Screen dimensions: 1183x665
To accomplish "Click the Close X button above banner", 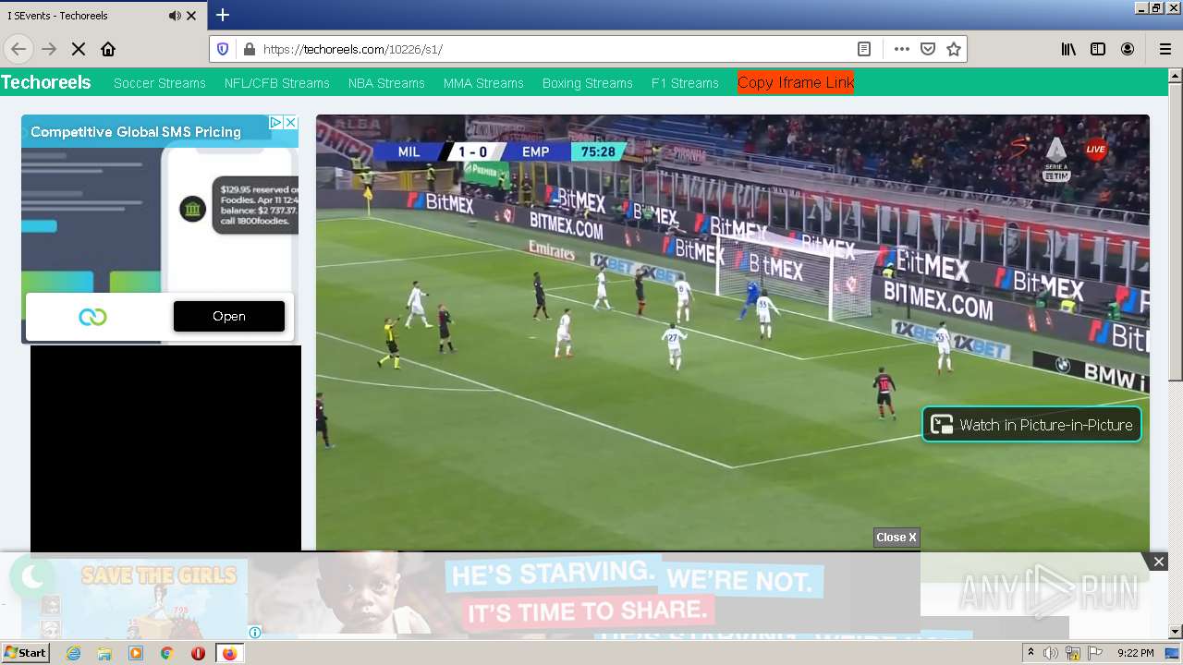I will coord(896,538).
